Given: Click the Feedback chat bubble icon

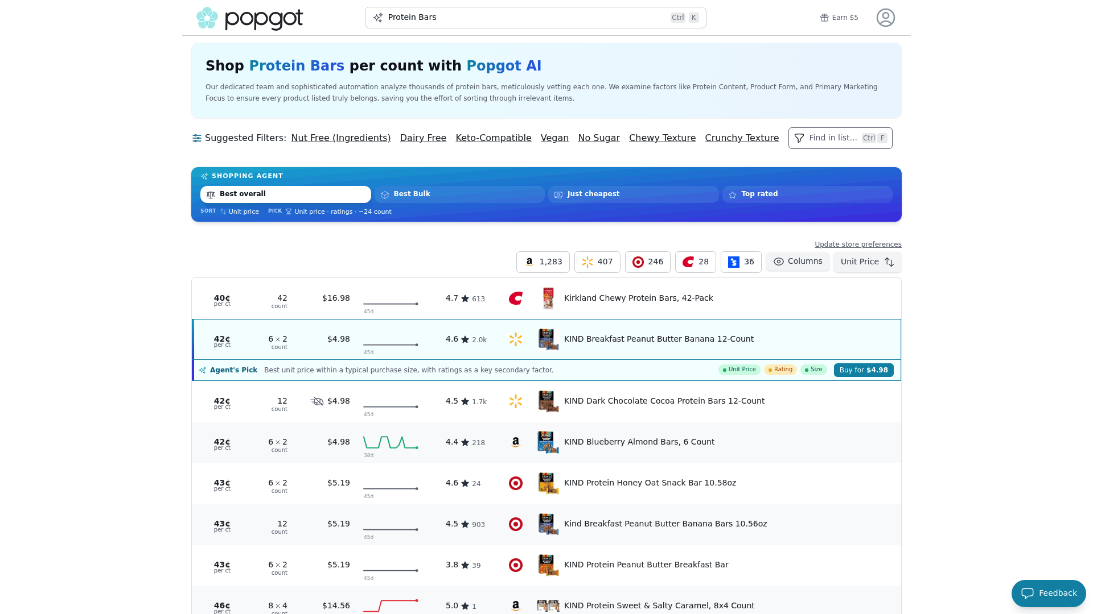Looking at the screenshot, I should [x=1028, y=594].
